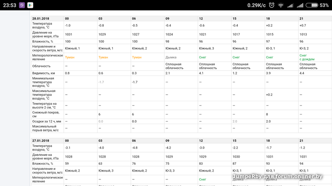Viewport: 332px width, 186px height.
Task: Tap the 53% battery percentage text
Action: click(x=324, y=5)
